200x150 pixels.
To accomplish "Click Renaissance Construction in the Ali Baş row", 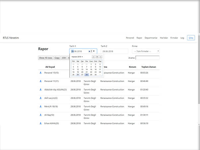I will click(x=112, y=115).
